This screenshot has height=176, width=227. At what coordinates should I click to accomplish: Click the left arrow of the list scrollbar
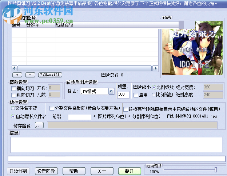pos(14,68)
